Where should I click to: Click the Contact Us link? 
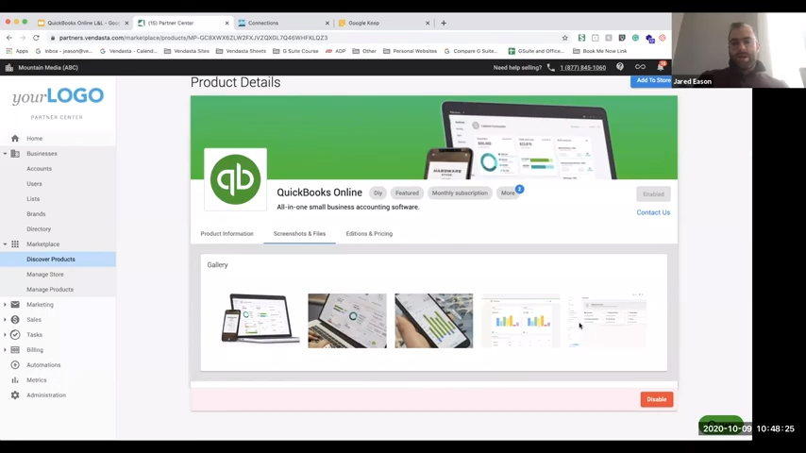point(653,212)
